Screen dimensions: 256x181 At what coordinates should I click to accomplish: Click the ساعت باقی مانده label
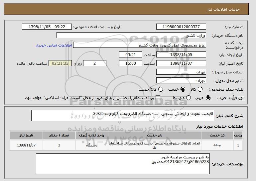32,63
